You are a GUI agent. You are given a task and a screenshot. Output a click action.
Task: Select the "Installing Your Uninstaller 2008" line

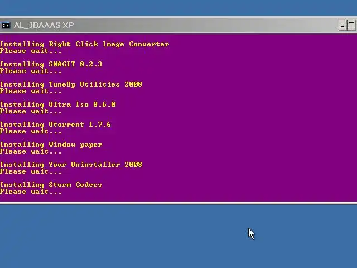click(x=71, y=165)
